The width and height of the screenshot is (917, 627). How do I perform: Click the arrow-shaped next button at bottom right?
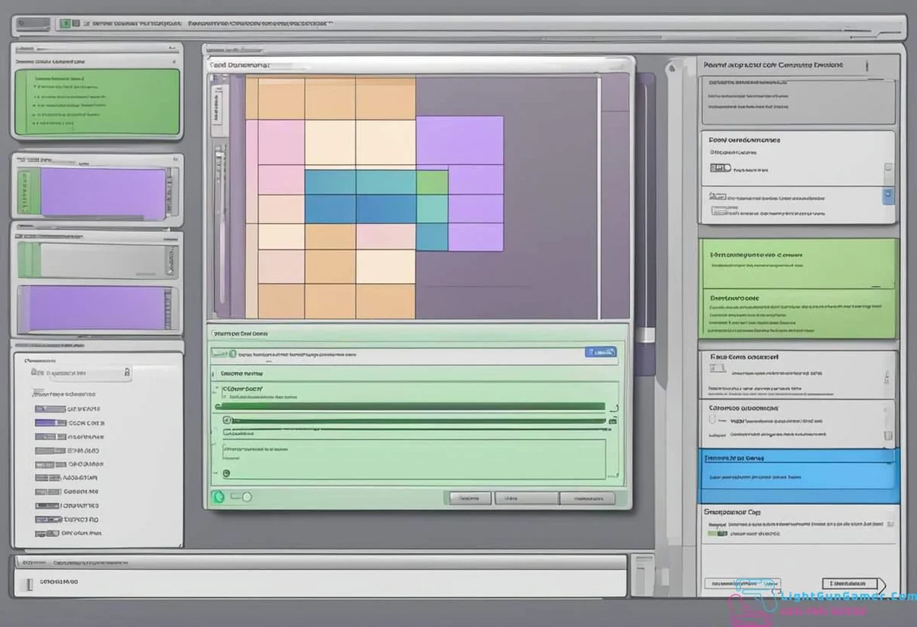[854, 583]
